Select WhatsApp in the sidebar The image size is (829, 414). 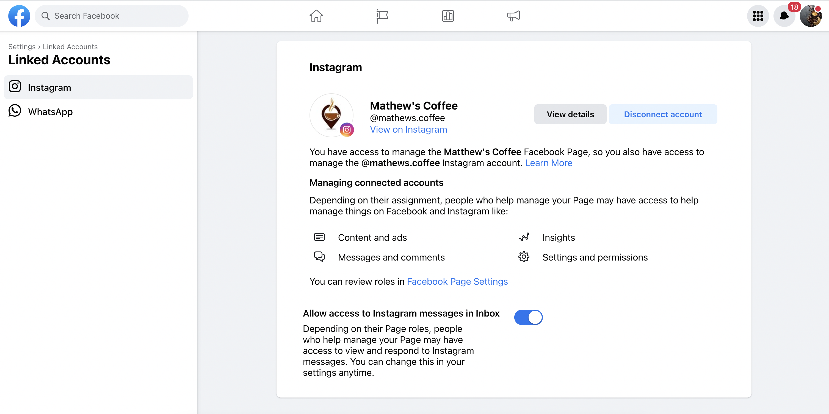[98, 111]
